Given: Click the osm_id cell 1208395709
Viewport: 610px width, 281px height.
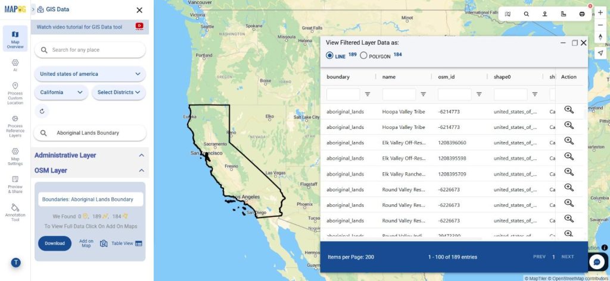Looking at the screenshot, I should pos(452,174).
